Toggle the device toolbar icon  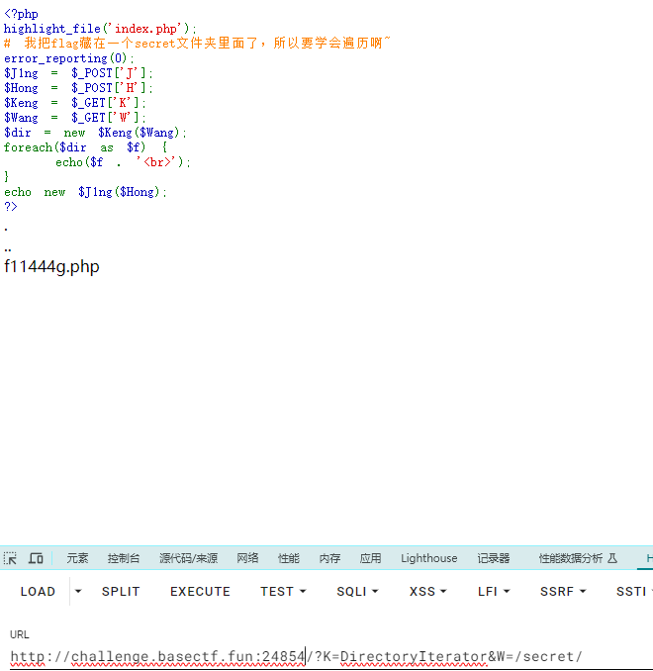click(36, 558)
